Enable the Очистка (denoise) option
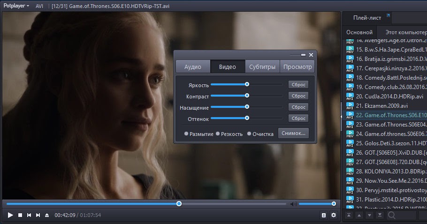This screenshot has height=224, width=427. point(249,134)
